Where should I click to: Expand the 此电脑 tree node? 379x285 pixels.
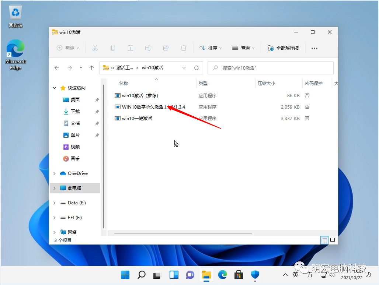(x=55, y=188)
